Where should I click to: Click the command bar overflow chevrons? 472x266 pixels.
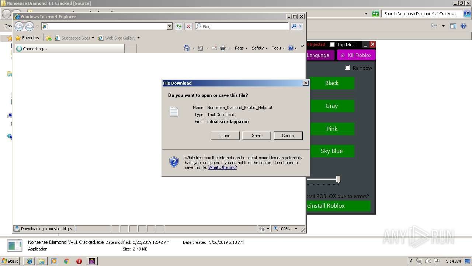(x=302, y=46)
